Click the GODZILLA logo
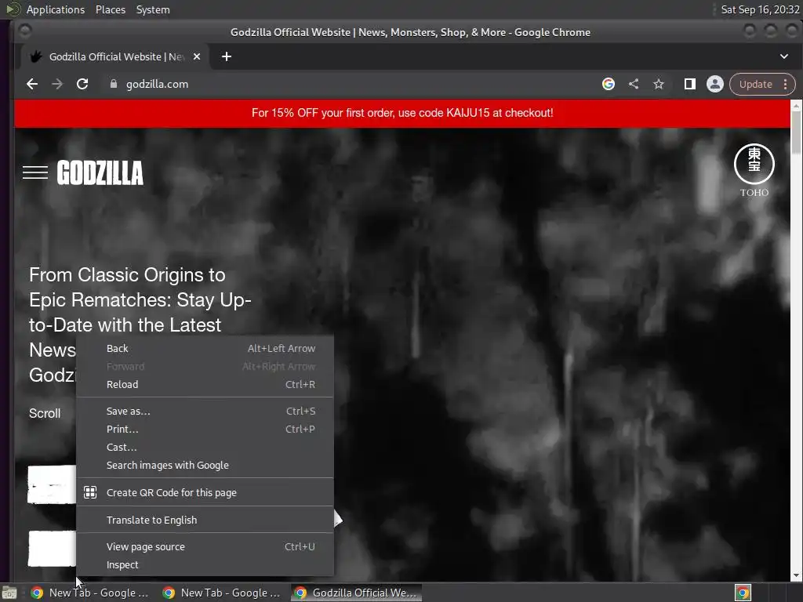 (100, 172)
